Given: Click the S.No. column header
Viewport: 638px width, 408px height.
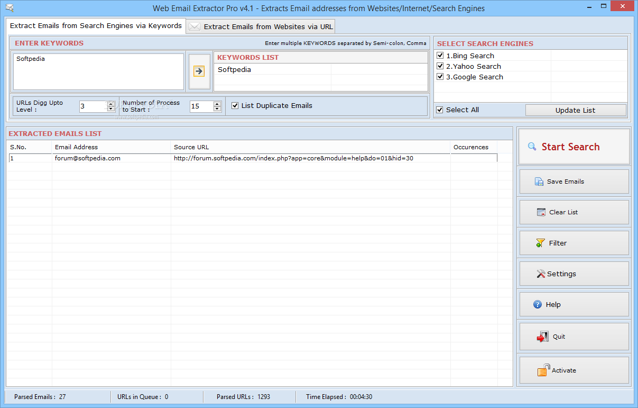Looking at the screenshot, I should click(x=30, y=147).
